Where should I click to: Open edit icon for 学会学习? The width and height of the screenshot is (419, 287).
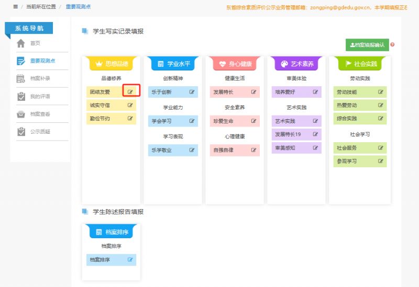click(192, 121)
